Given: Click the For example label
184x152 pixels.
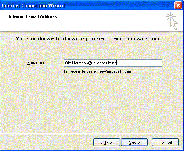Looking at the screenshot, I should coord(75,71).
